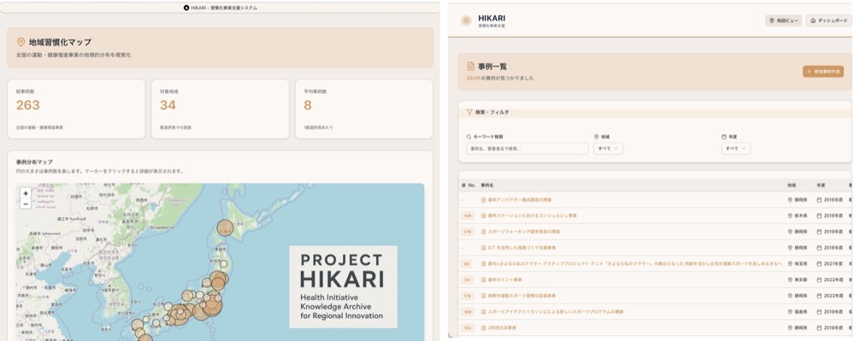855x341 pixels.
Task: Open 健幸ステーションにおけるコンシェルジュ事業 link
Action: (x=532, y=215)
